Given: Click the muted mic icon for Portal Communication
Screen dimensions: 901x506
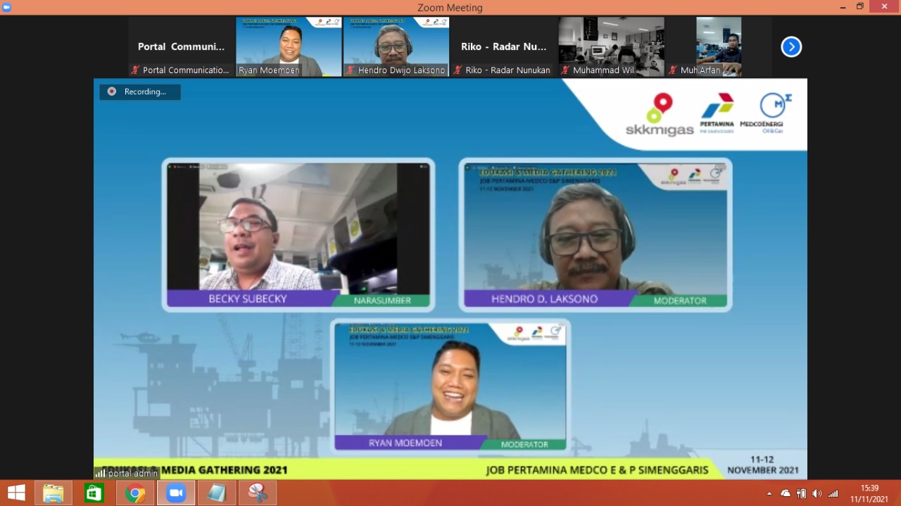Looking at the screenshot, I should point(135,70).
